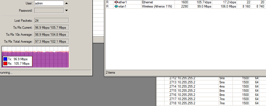This screenshot has height=106, width=266.
Task: Click the host 10.255.255.2 in row 2718
Action: [x=187, y=103]
